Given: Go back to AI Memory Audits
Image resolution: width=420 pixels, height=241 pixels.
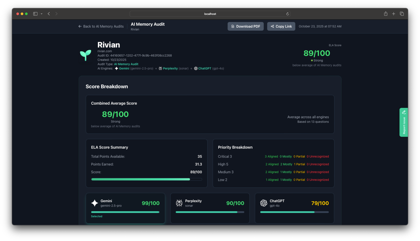Looking at the screenshot, I should click(x=101, y=26).
